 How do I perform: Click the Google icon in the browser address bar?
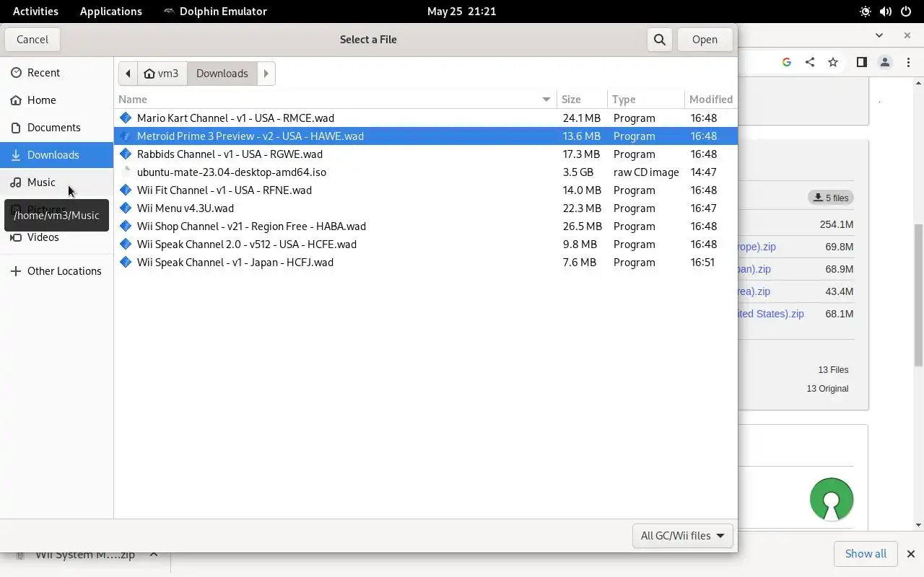coord(787,62)
